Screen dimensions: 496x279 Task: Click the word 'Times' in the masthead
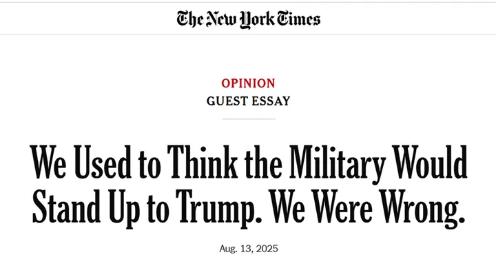[298, 19]
